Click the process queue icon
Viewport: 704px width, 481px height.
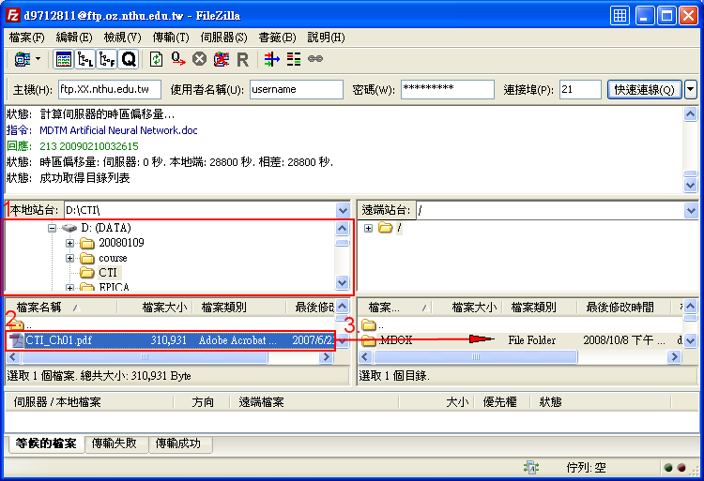point(177,59)
